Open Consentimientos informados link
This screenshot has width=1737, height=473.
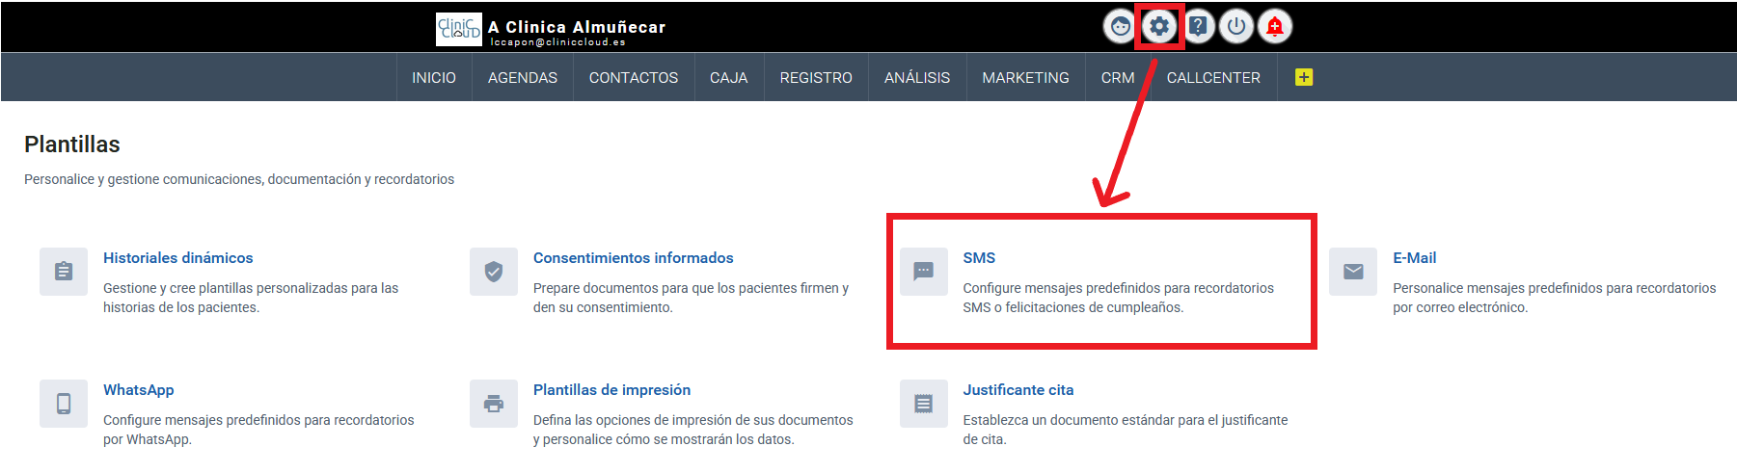coord(634,258)
